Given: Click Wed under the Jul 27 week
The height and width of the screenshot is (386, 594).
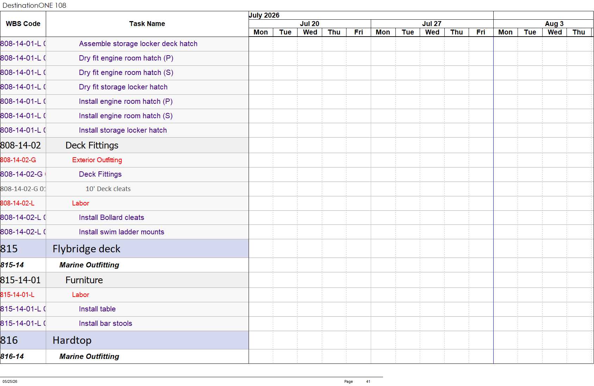Looking at the screenshot, I should point(432,32).
